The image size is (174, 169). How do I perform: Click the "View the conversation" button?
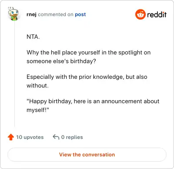[x=87, y=155]
